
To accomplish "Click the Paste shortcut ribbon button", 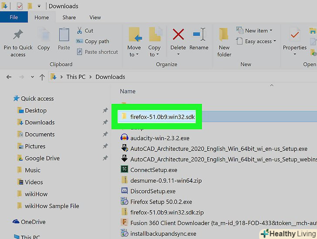I will click(97, 52).
